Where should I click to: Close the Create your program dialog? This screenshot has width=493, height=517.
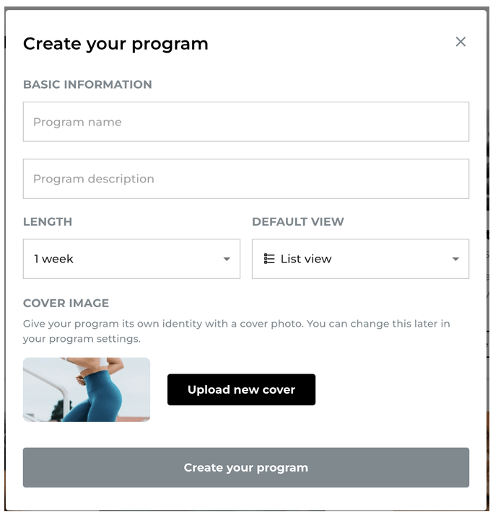tap(461, 42)
